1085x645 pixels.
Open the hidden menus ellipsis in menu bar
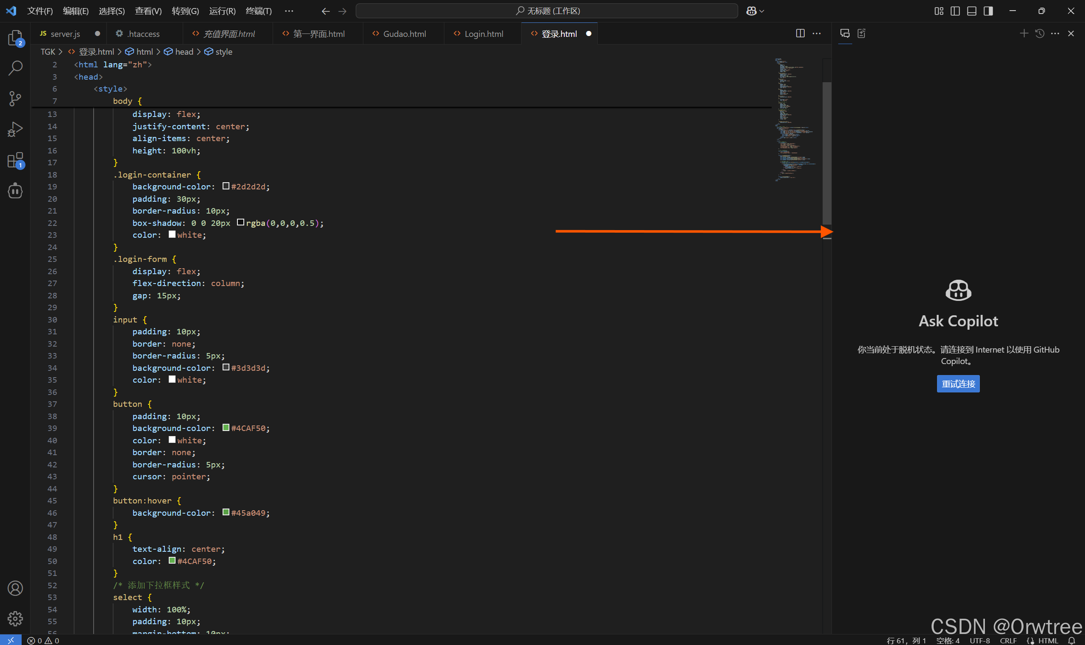(289, 11)
